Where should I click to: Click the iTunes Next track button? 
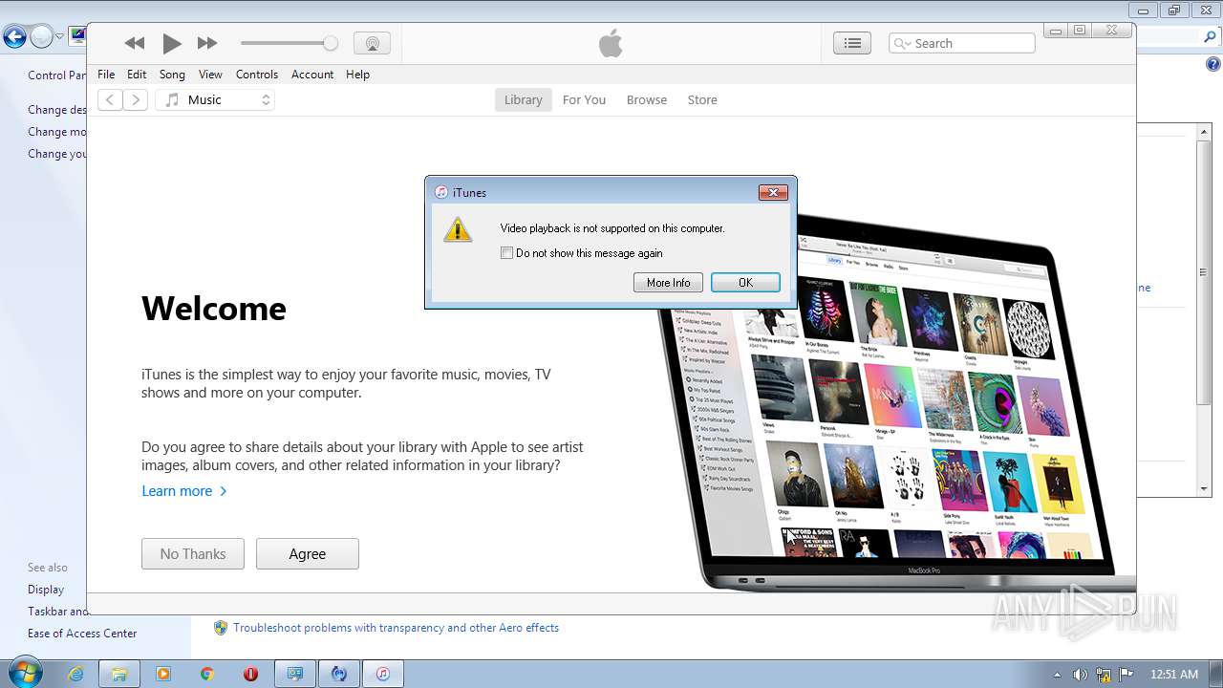(x=207, y=43)
